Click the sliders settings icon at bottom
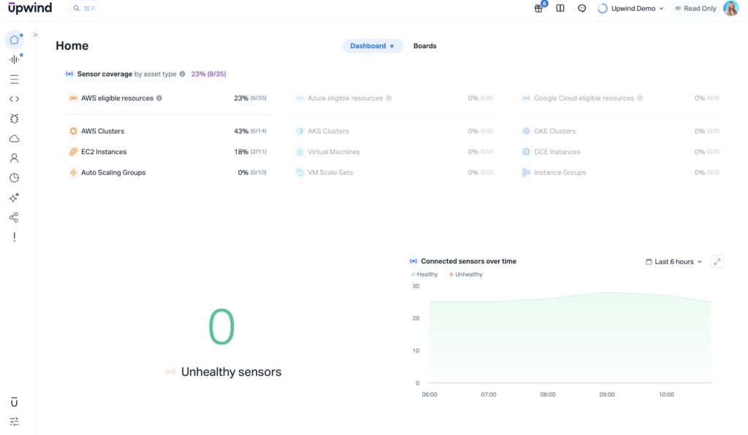 (x=14, y=421)
